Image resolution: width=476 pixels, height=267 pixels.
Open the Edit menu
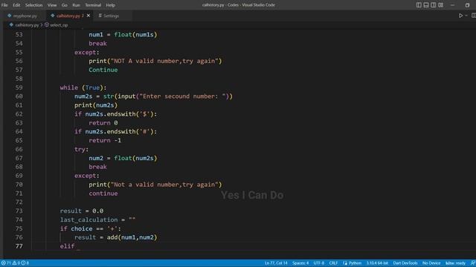[16, 5]
